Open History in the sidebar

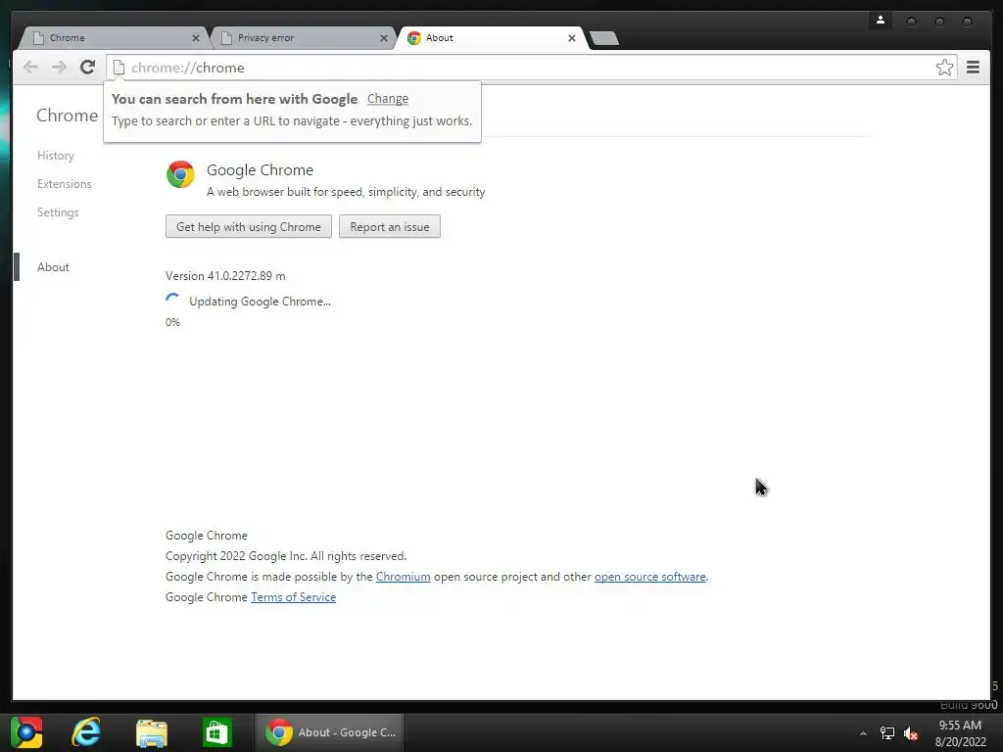56,156
